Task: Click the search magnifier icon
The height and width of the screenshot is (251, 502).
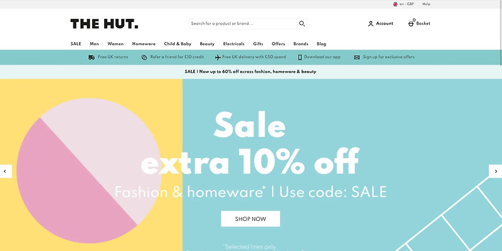Action: [x=302, y=24]
